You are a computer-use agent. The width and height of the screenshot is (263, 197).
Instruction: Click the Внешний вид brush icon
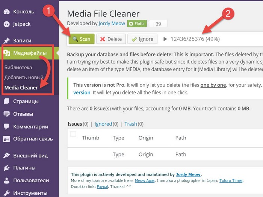[x=7, y=156]
